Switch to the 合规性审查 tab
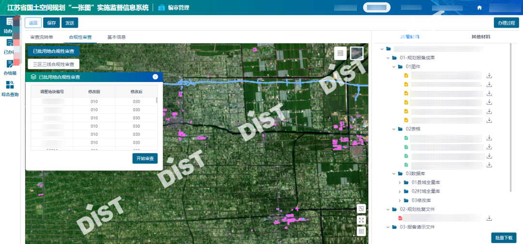This screenshot has width=523, height=244. click(80, 37)
